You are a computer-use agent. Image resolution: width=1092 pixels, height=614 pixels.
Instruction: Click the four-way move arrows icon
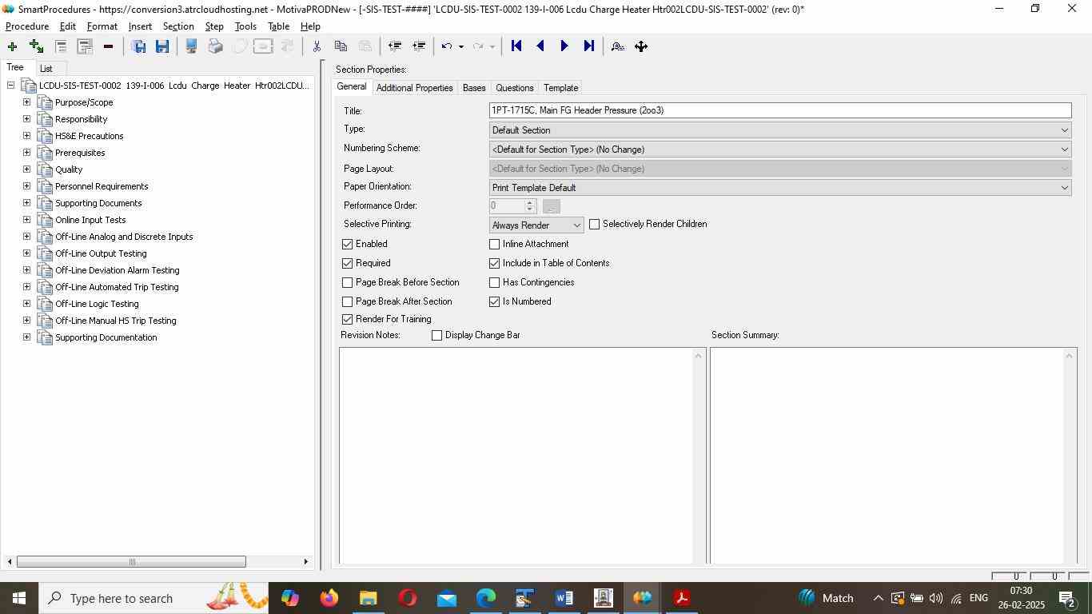(641, 46)
